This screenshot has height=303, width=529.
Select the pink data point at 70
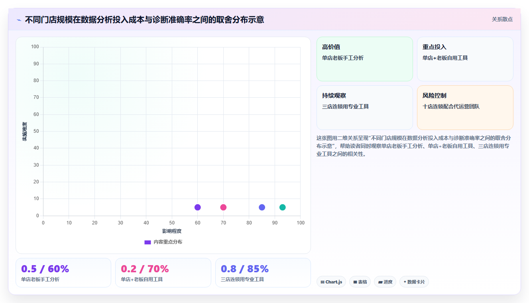click(x=223, y=207)
